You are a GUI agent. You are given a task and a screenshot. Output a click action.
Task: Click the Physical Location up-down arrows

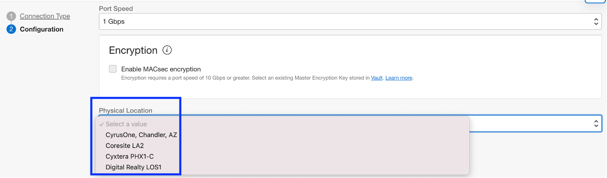coord(596,123)
